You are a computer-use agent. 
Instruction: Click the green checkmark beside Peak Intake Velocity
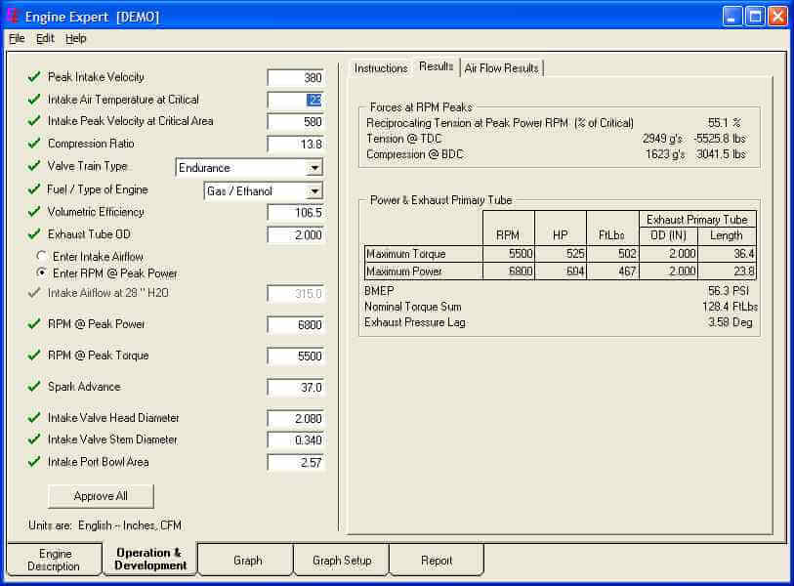(34, 77)
